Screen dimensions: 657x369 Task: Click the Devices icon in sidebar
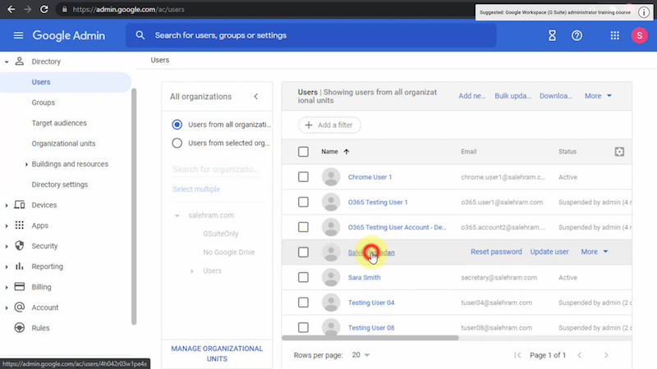(19, 204)
